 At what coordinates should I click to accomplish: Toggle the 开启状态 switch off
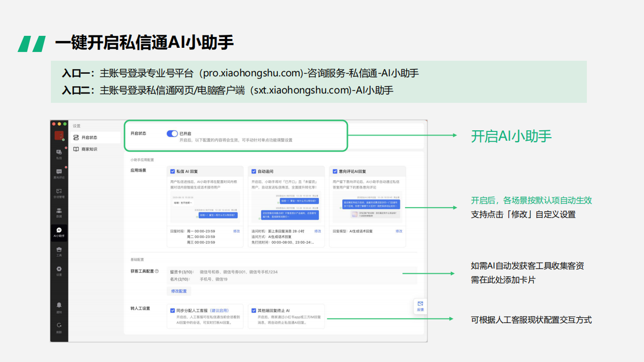tap(172, 133)
